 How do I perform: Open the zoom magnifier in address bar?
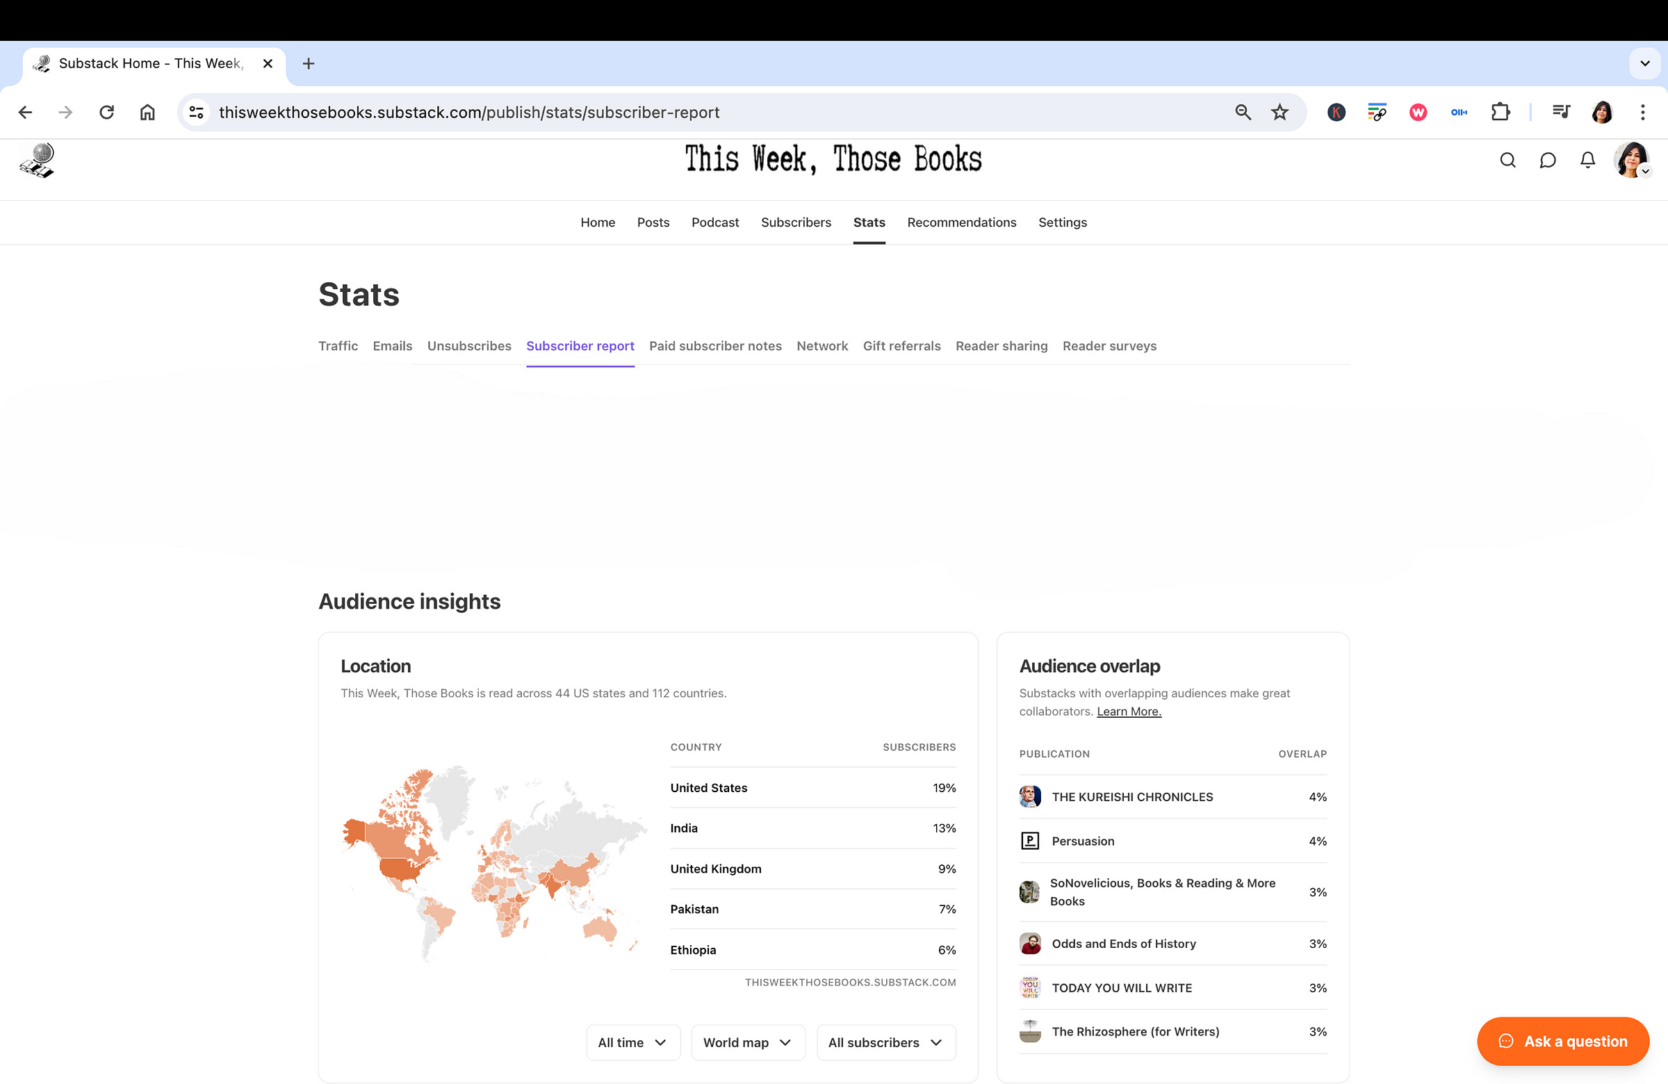(1243, 112)
